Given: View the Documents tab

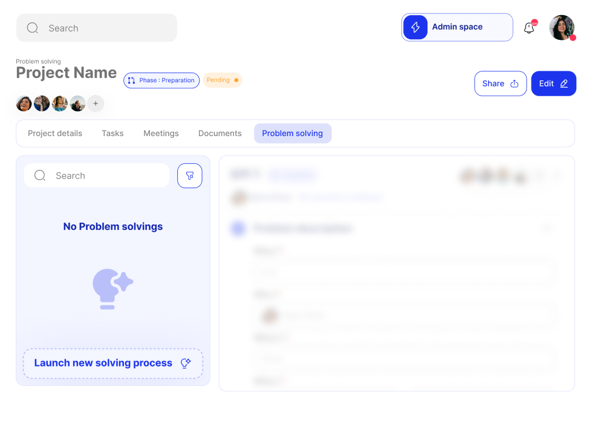Looking at the screenshot, I should click(x=220, y=133).
